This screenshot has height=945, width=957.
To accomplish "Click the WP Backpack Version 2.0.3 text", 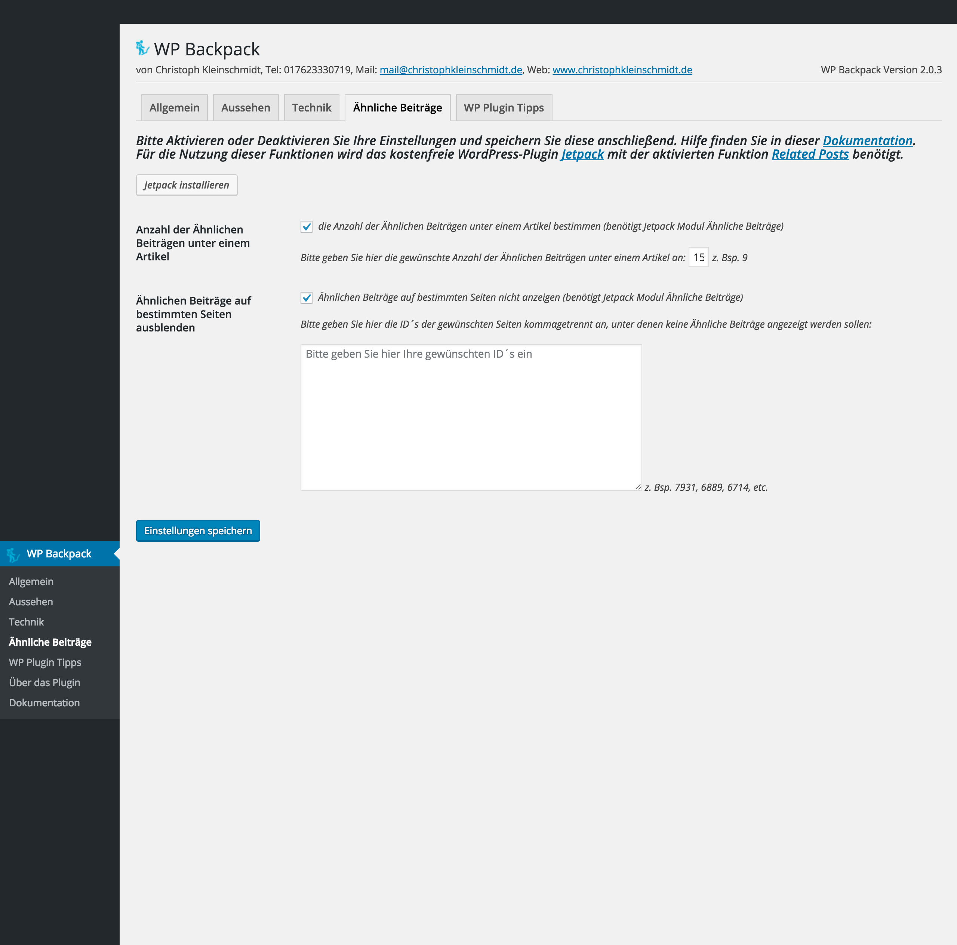I will point(881,70).
